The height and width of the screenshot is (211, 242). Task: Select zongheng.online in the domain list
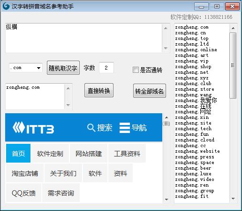196,50
